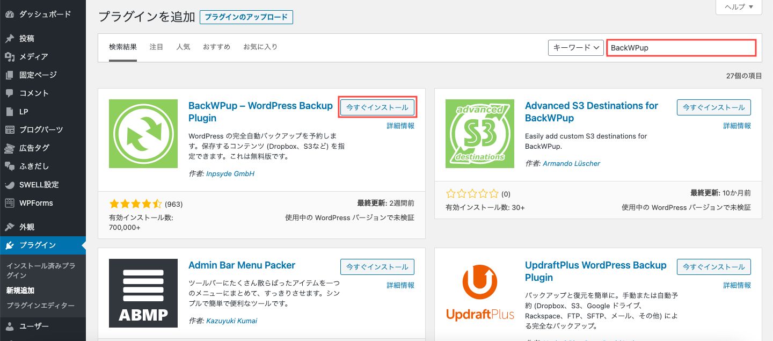Switch to the おすすめ tab

pyautogui.click(x=216, y=47)
